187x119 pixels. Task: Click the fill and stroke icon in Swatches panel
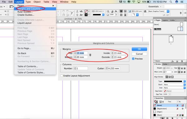(x=156, y=102)
